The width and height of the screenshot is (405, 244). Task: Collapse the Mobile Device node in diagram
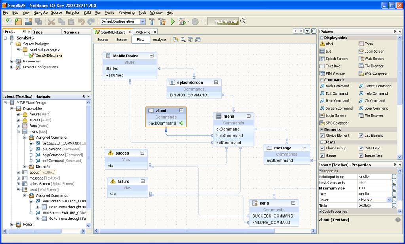[x=152, y=56]
